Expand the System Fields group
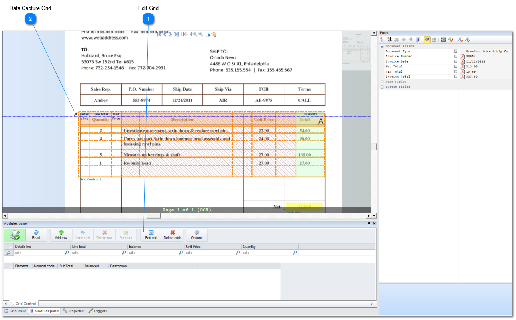This screenshot has height=320, width=516. coord(381,87)
